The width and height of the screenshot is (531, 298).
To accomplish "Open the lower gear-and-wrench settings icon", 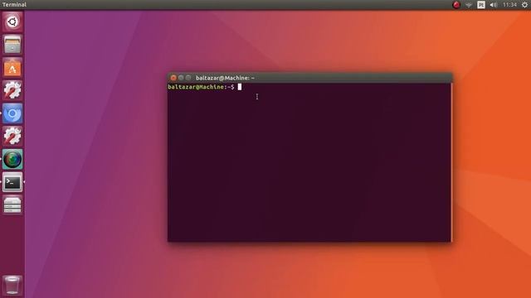I will [x=12, y=136].
